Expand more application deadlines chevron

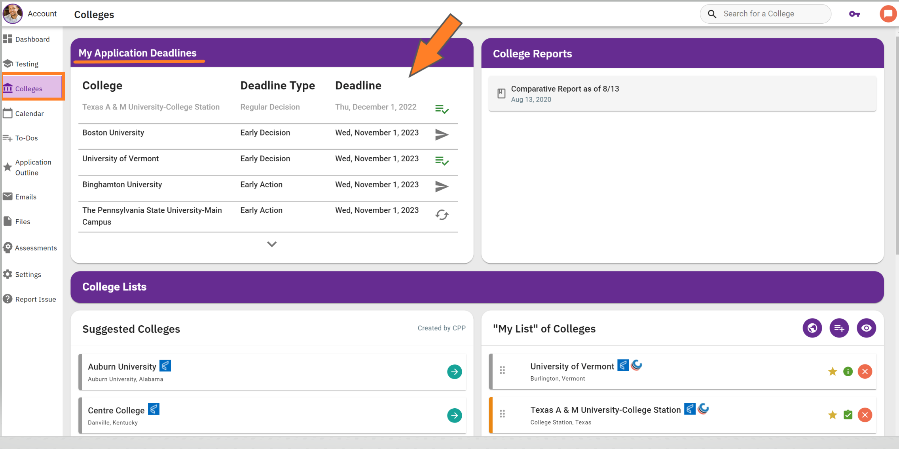tap(272, 244)
